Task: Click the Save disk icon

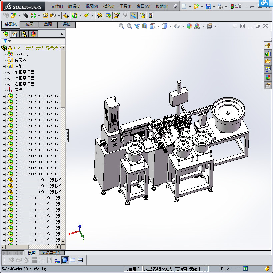Action: click(208, 6)
